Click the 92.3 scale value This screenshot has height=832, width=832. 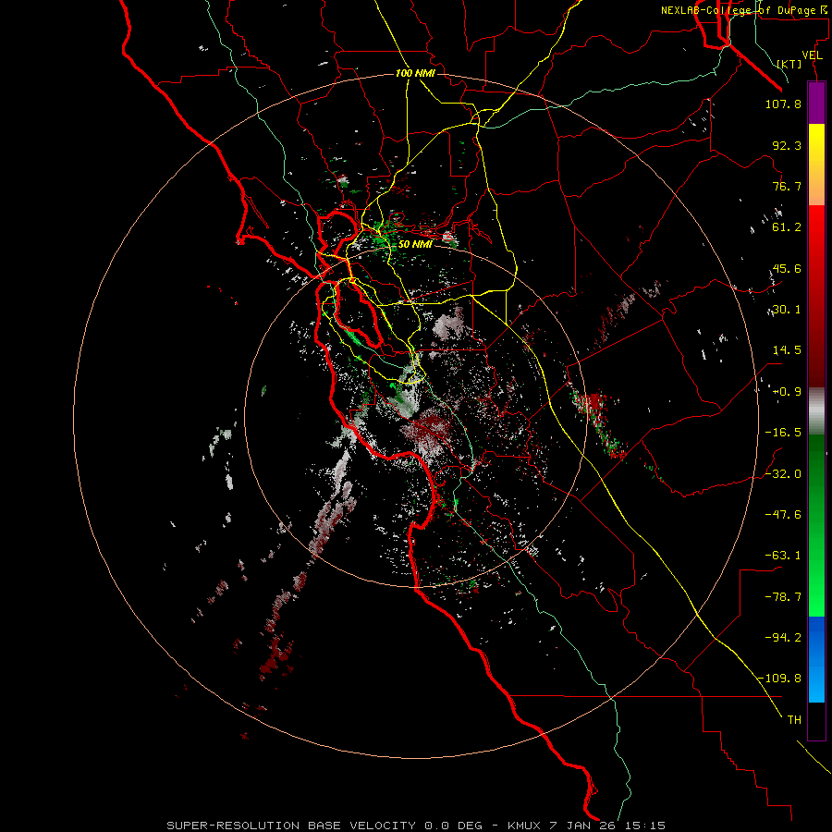787,145
